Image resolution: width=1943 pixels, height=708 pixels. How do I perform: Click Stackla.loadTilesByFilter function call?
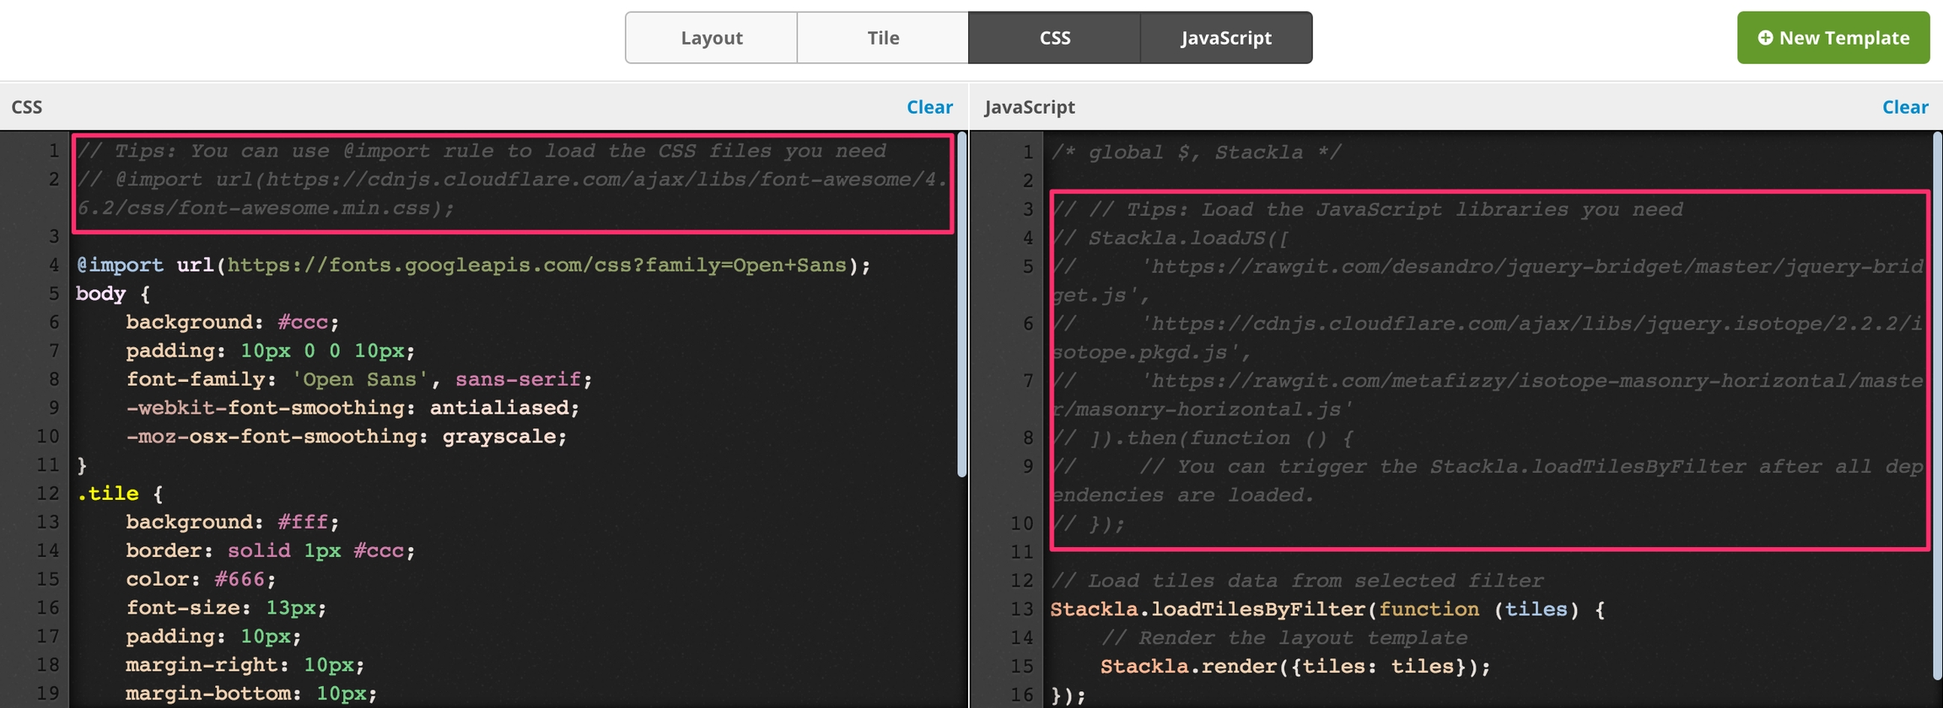pyautogui.click(x=1208, y=609)
